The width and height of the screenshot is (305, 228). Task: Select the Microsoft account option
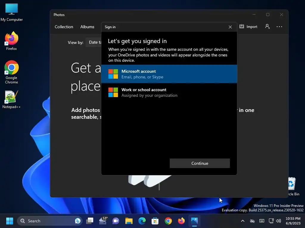tap(169, 74)
